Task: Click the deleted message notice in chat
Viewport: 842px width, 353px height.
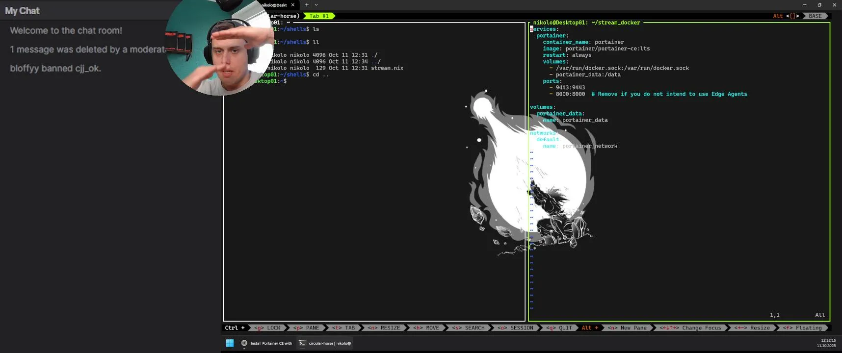Action: point(88,50)
